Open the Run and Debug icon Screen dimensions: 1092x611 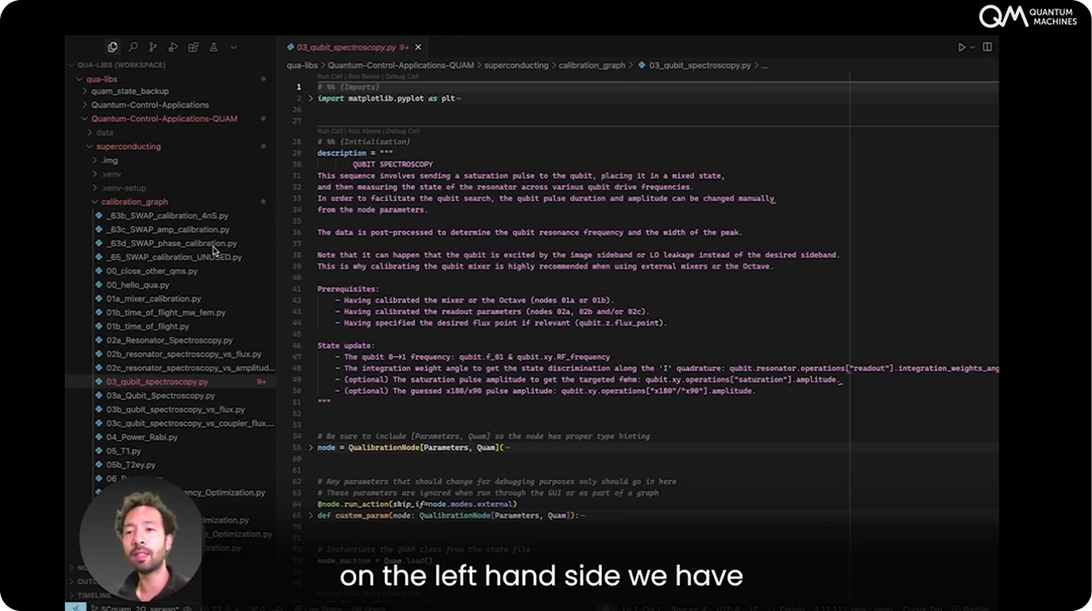point(174,47)
